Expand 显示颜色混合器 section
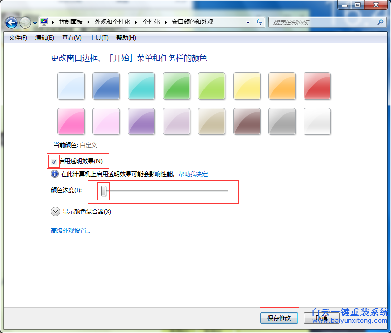Viewport: 391px width, 333px height. (x=55, y=211)
